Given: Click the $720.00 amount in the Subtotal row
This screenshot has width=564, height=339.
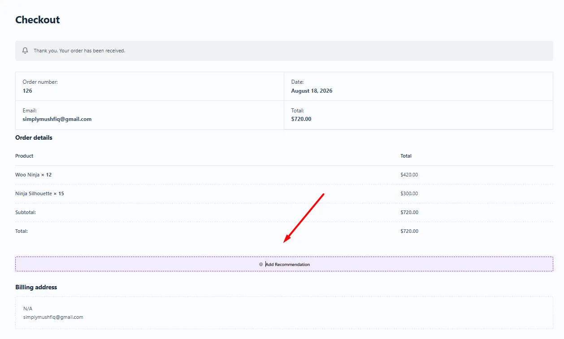Looking at the screenshot, I should click(409, 212).
